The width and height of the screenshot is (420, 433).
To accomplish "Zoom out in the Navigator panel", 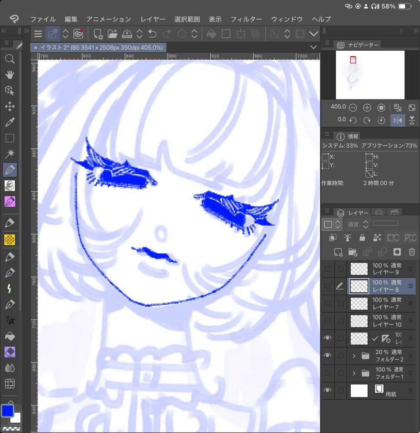I will click(x=352, y=108).
